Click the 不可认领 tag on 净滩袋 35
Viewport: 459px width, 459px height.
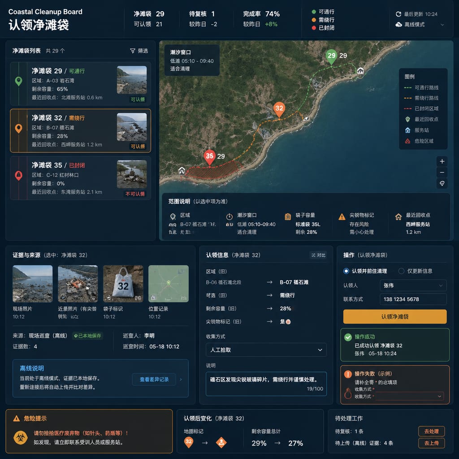click(135, 194)
